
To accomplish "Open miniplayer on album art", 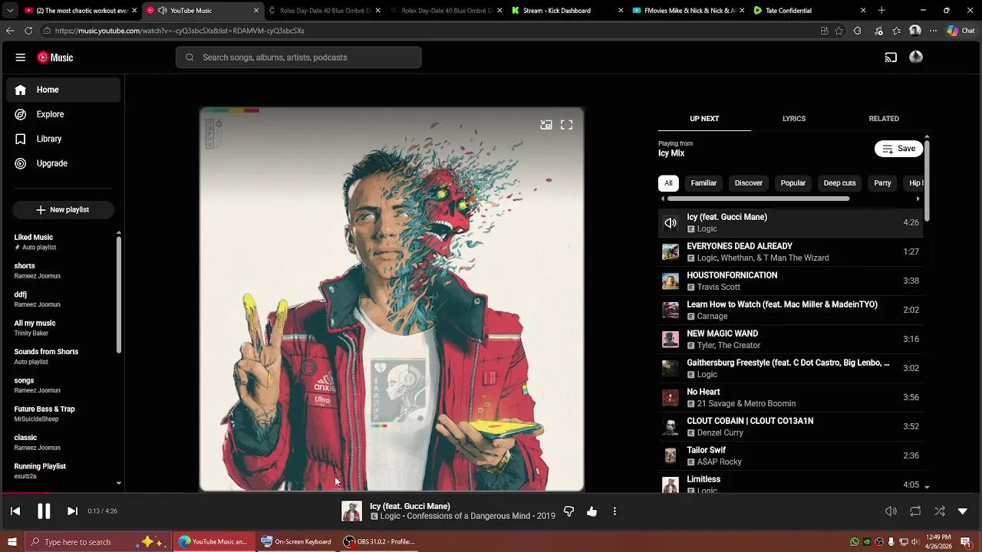I will click(x=546, y=125).
